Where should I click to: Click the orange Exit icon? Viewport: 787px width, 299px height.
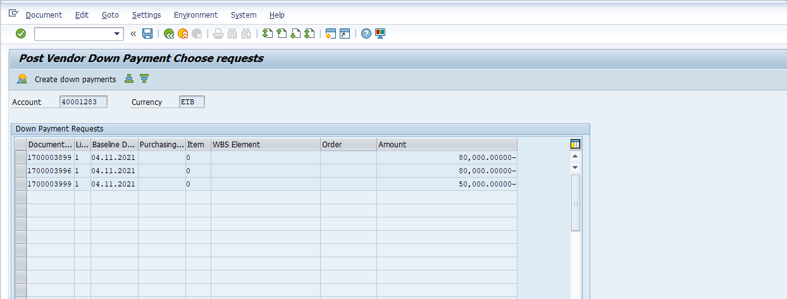(183, 34)
